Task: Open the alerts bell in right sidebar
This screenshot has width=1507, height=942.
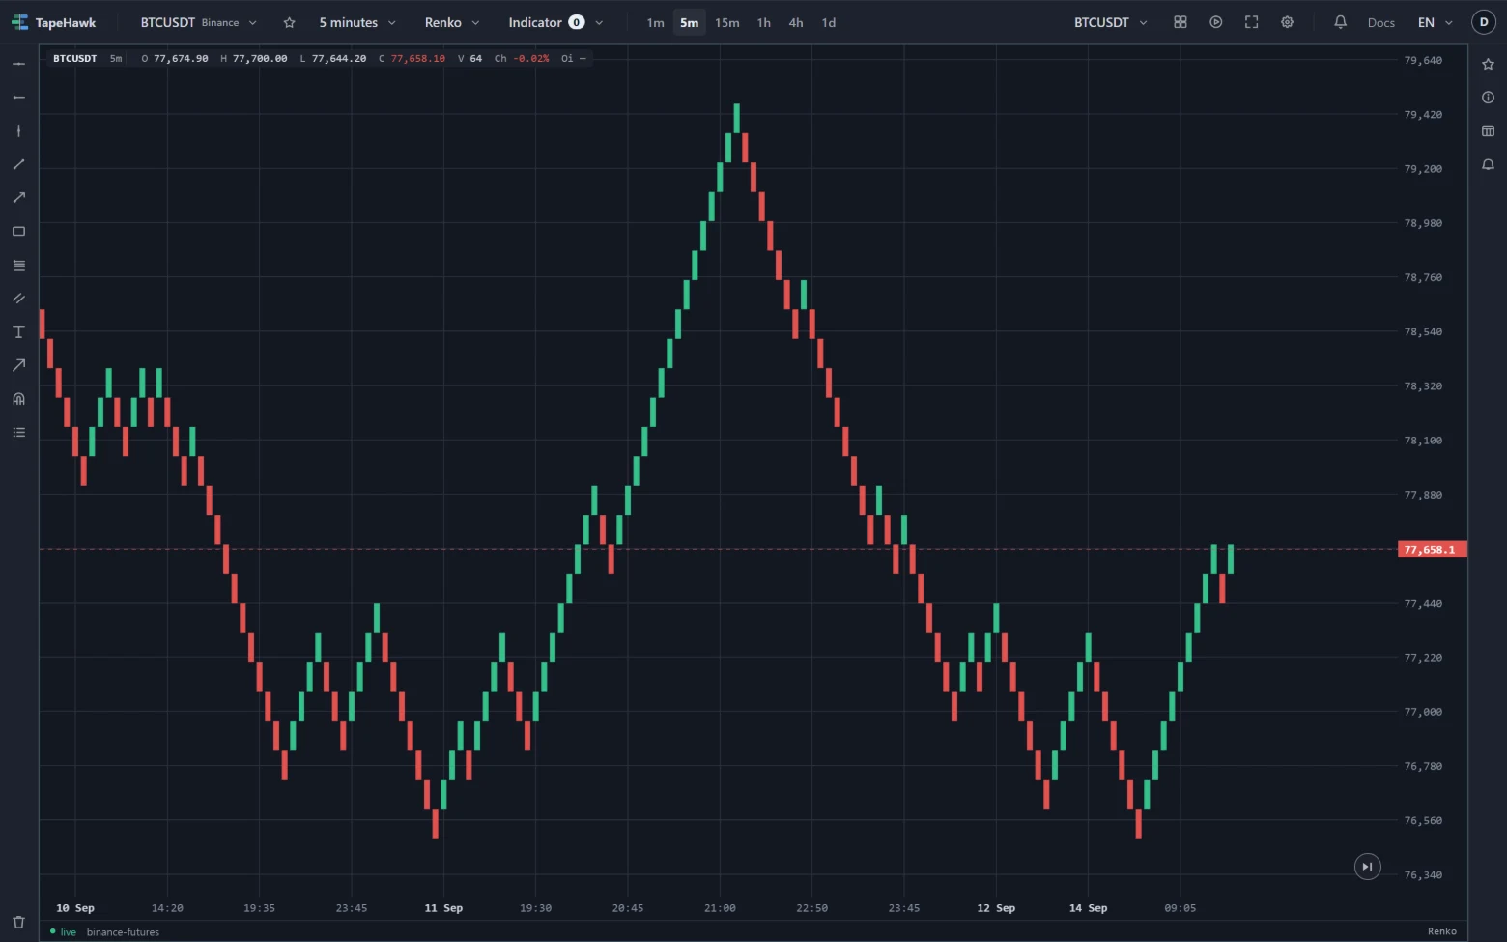Action: click(1488, 164)
